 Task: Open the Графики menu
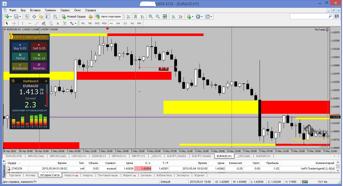pyautogui.click(x=51, y=10)
